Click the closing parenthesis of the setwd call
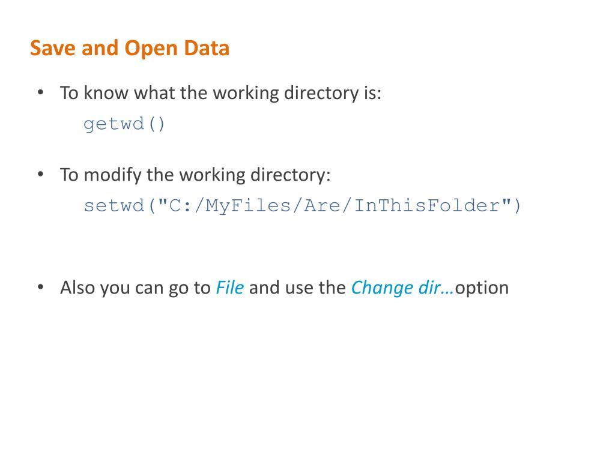 coord(517,206)
